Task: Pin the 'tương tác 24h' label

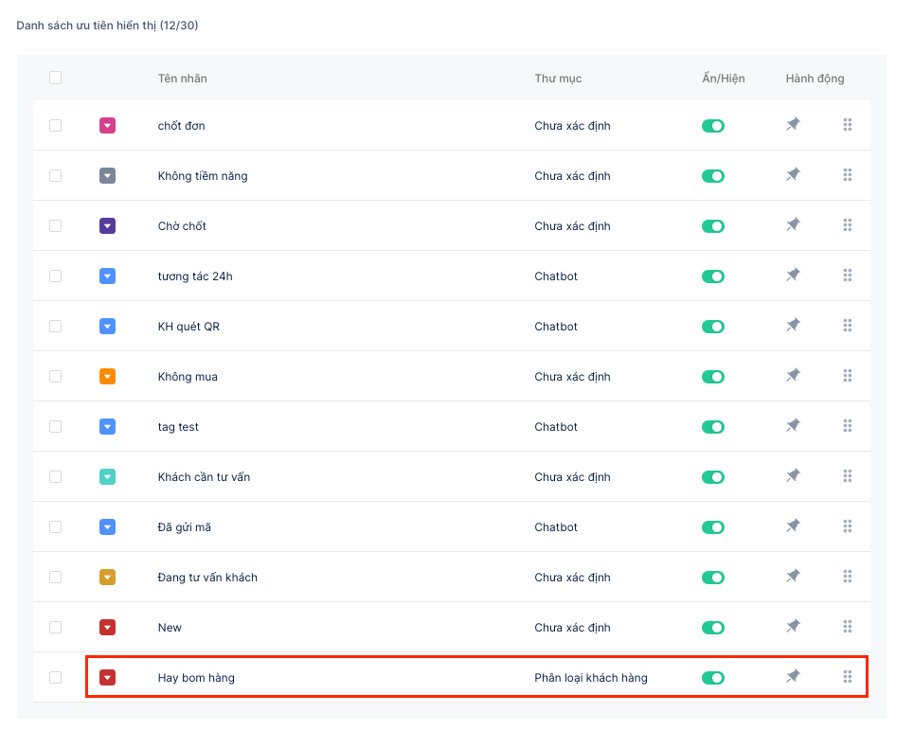Action: tap(793, 276)
